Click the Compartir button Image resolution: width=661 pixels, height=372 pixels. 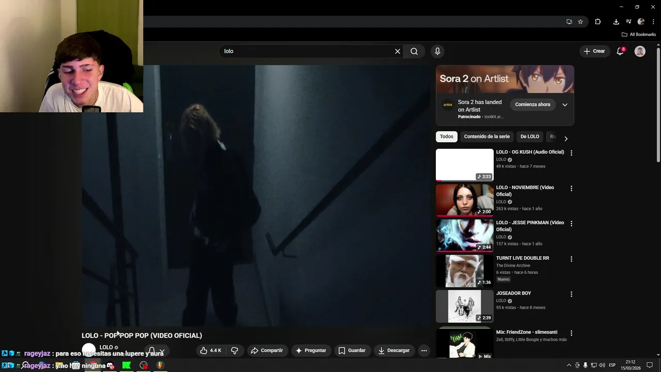click(266, 350)
